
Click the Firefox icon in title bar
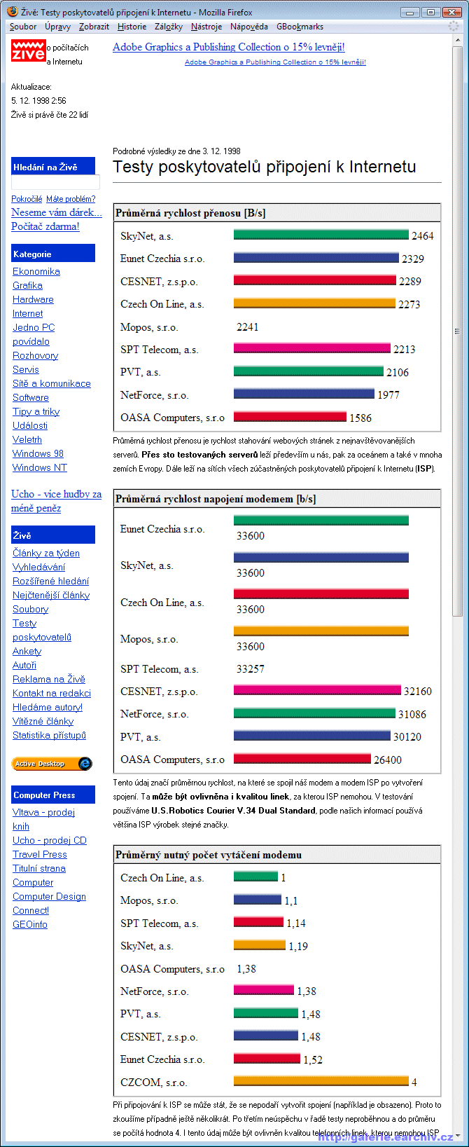13,12
